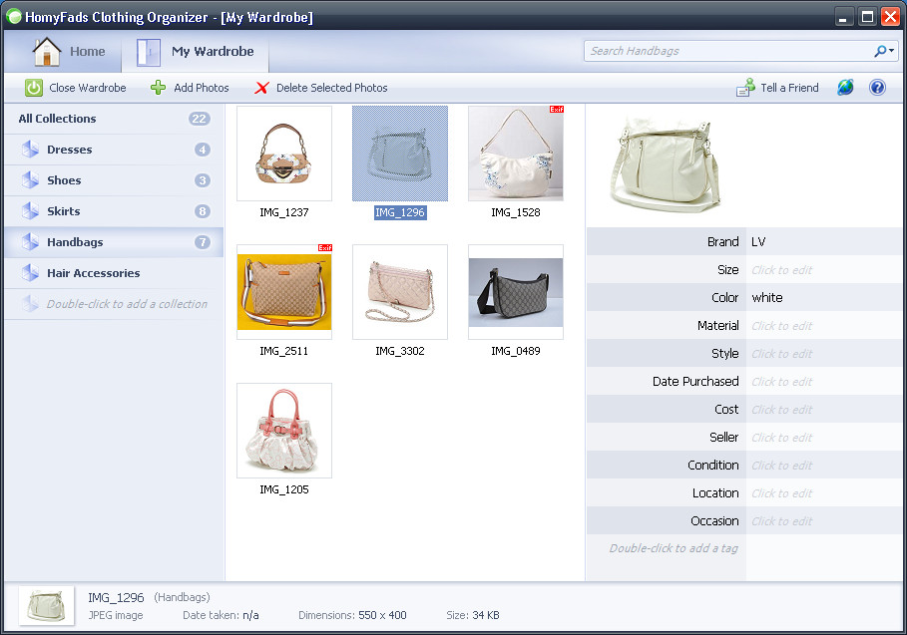
Task: Edit the Color value white
Action: tap(824, 298)
